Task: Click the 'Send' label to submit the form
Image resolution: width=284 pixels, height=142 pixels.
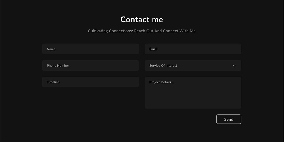Action: click(229, 119)
